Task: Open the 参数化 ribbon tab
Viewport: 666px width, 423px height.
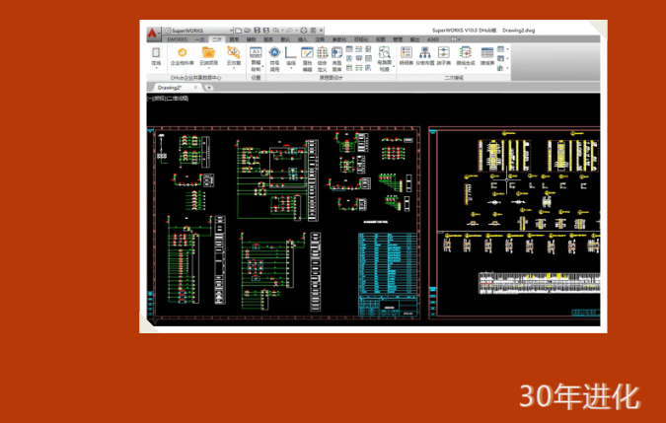Action: tap(339, 39)
